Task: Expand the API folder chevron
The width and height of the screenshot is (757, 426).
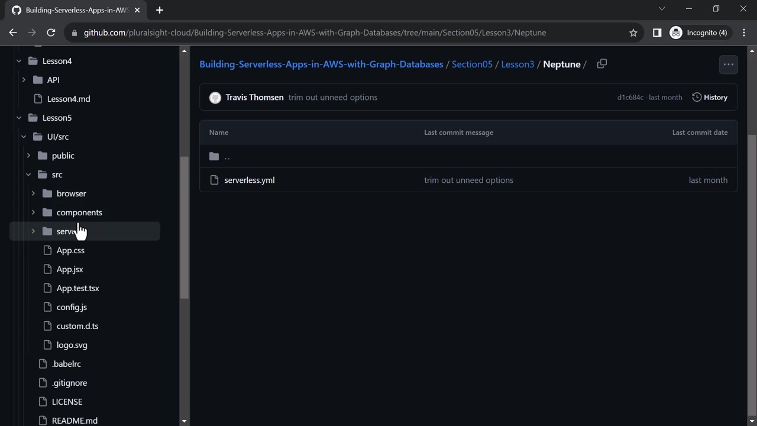Action: (x=24, y=80)
